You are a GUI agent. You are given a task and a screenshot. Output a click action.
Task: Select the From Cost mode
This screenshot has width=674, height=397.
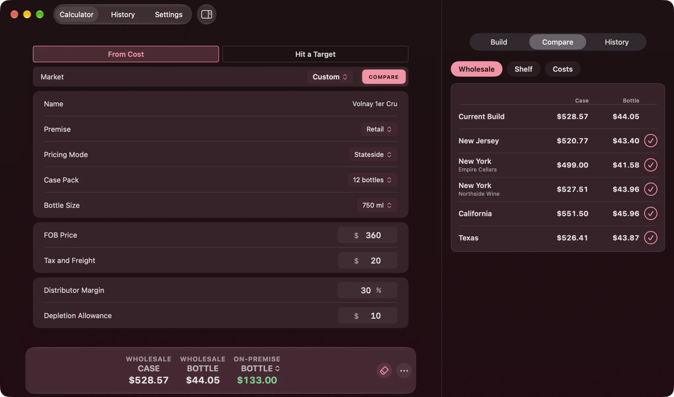point(126,54)
